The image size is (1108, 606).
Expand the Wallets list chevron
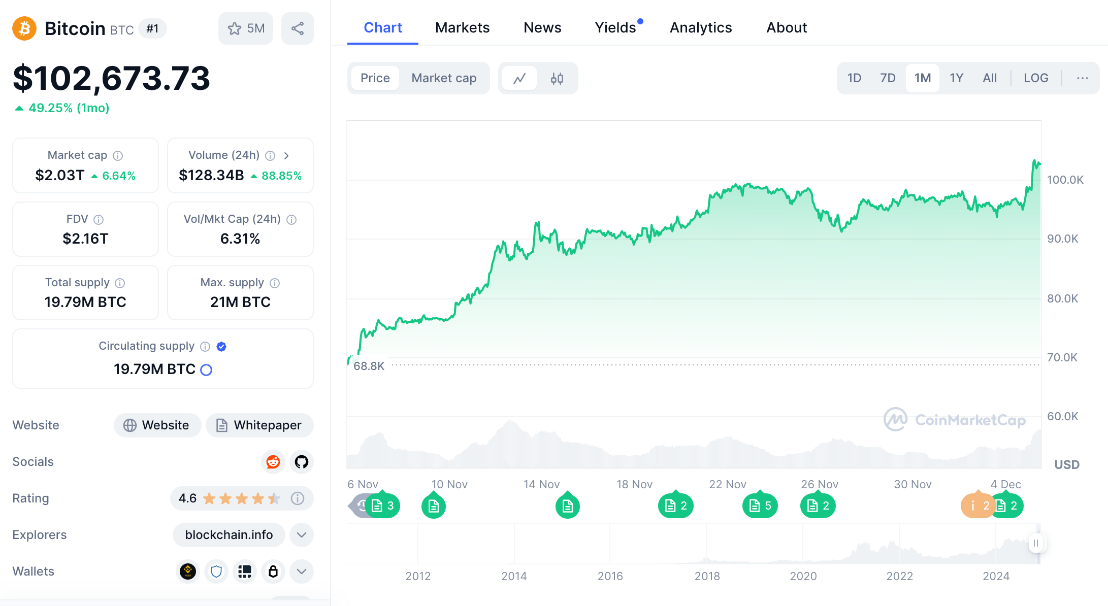pos(301,571)
